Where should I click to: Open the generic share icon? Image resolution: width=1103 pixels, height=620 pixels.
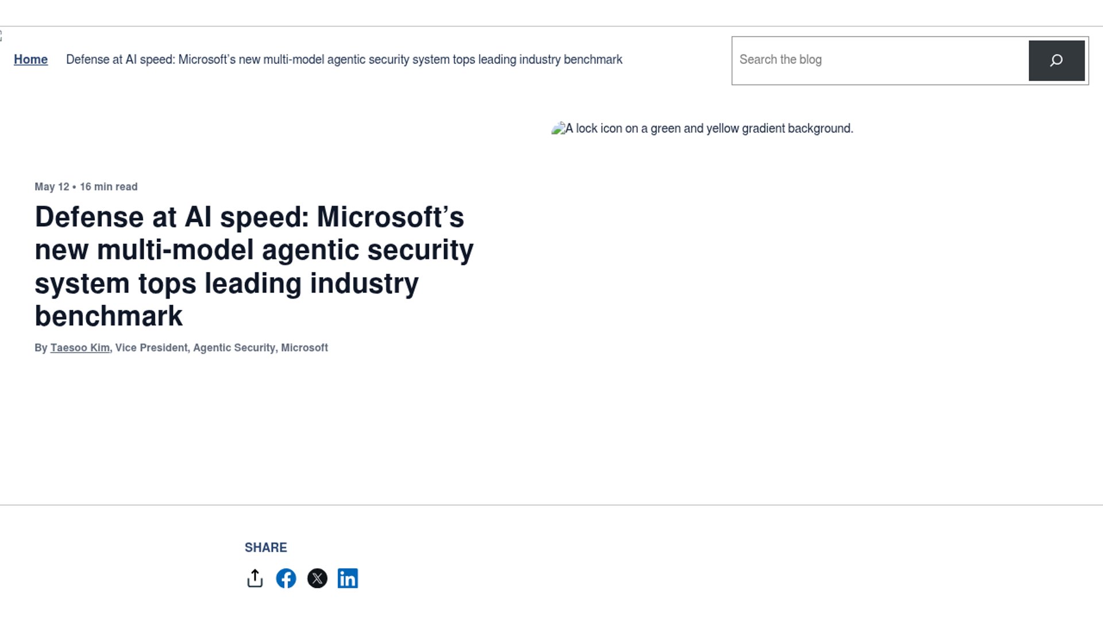255,578
